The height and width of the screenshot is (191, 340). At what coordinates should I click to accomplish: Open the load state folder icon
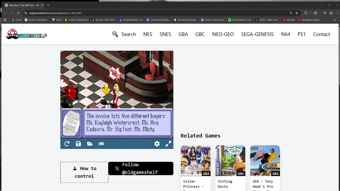tap(90, 144)
